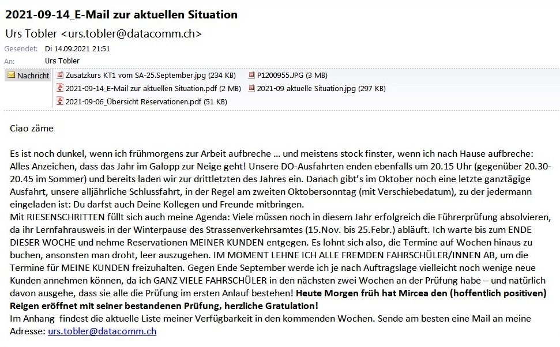Click the email subject title
The image size is (560, 347).
click(x=121, y=14)
